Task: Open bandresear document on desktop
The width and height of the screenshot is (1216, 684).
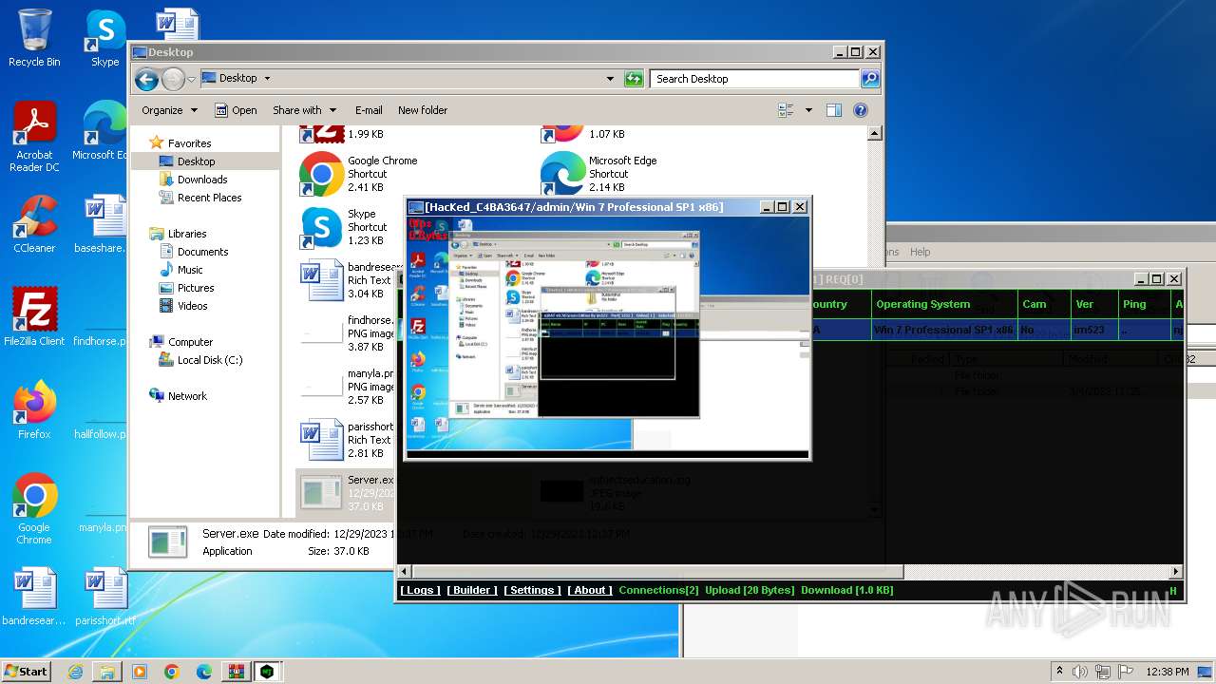Action: (x=34, y=597)
